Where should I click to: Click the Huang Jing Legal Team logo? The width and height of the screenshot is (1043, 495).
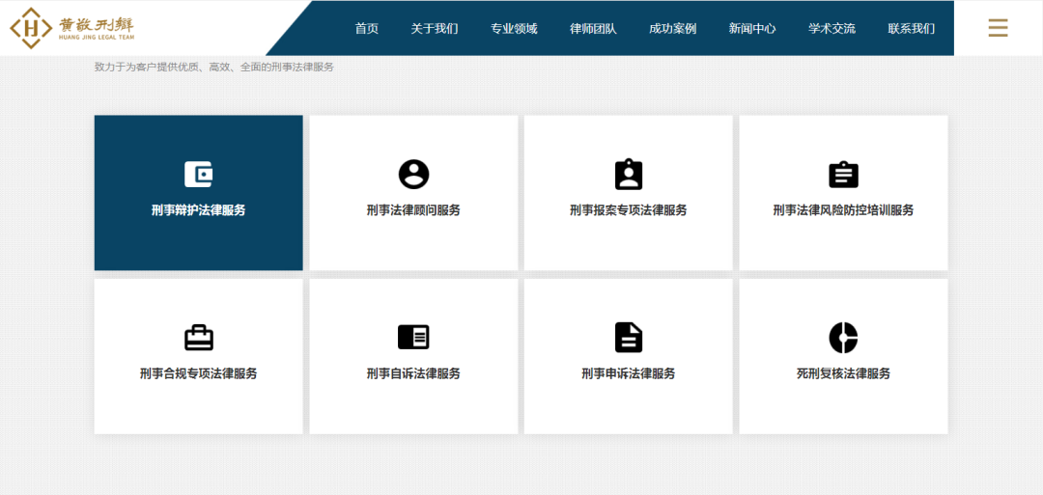click(x=71, y=28)
